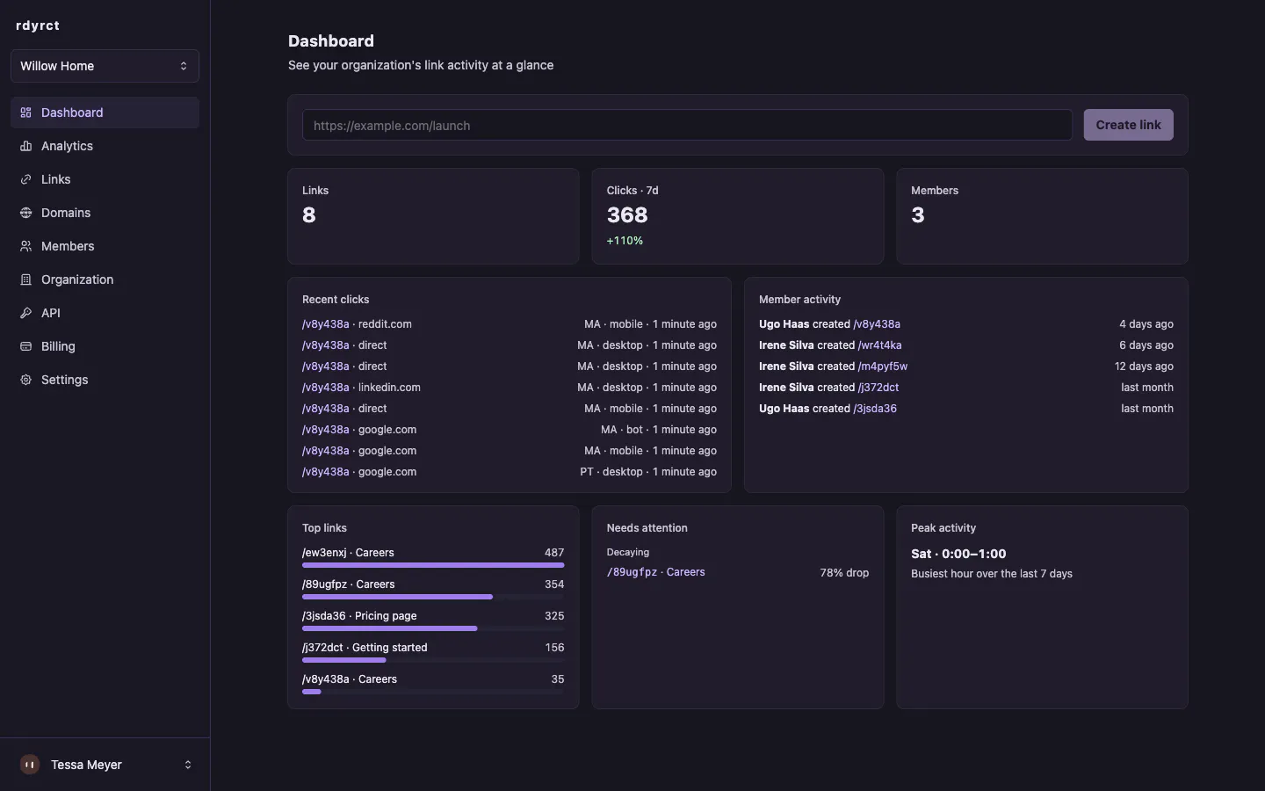The height and width of the screenshot is (791, 1265).
Task: Select the /j372dct Getting started top link
Action: 433,652
